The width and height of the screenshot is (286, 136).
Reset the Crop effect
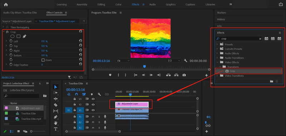[x=80, y=31]
